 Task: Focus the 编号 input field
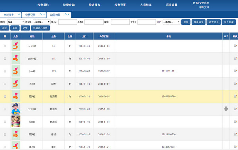120,22
